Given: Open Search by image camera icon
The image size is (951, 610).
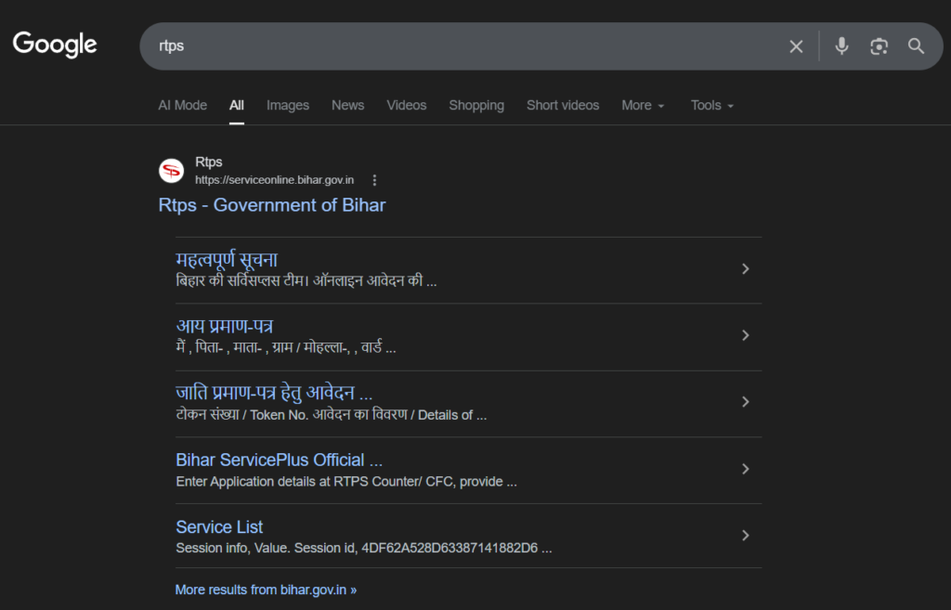Looking at the screenshot, I should point(879,46).
